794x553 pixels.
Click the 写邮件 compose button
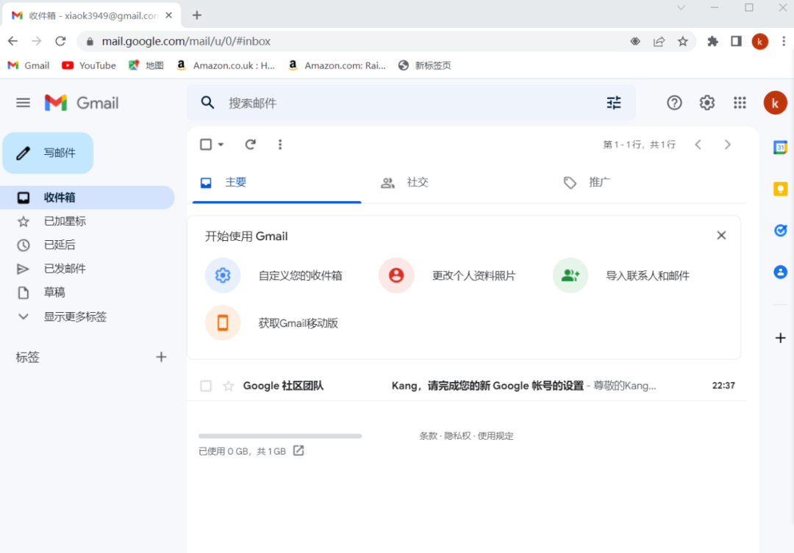48,153
